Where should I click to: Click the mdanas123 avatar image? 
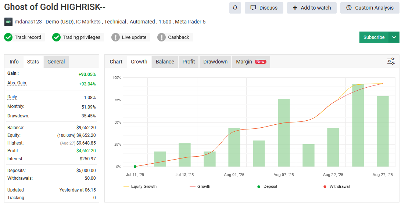[x=8, y=22]
